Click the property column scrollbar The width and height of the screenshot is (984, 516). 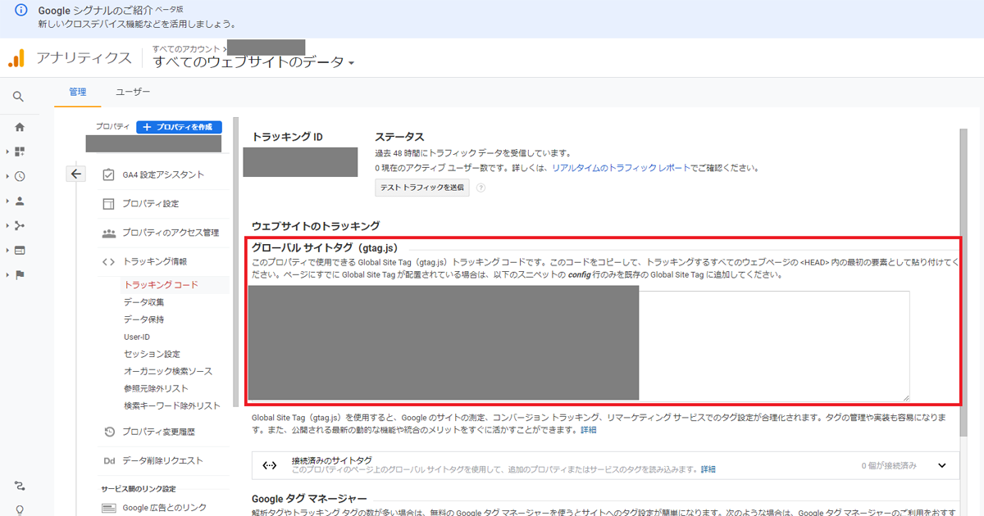tap(235, 262)
